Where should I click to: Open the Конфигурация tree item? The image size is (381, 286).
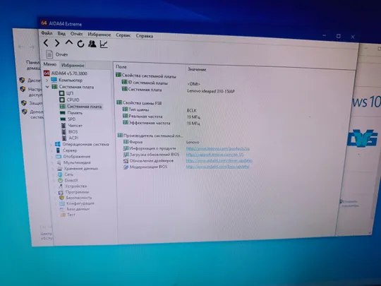77,203
